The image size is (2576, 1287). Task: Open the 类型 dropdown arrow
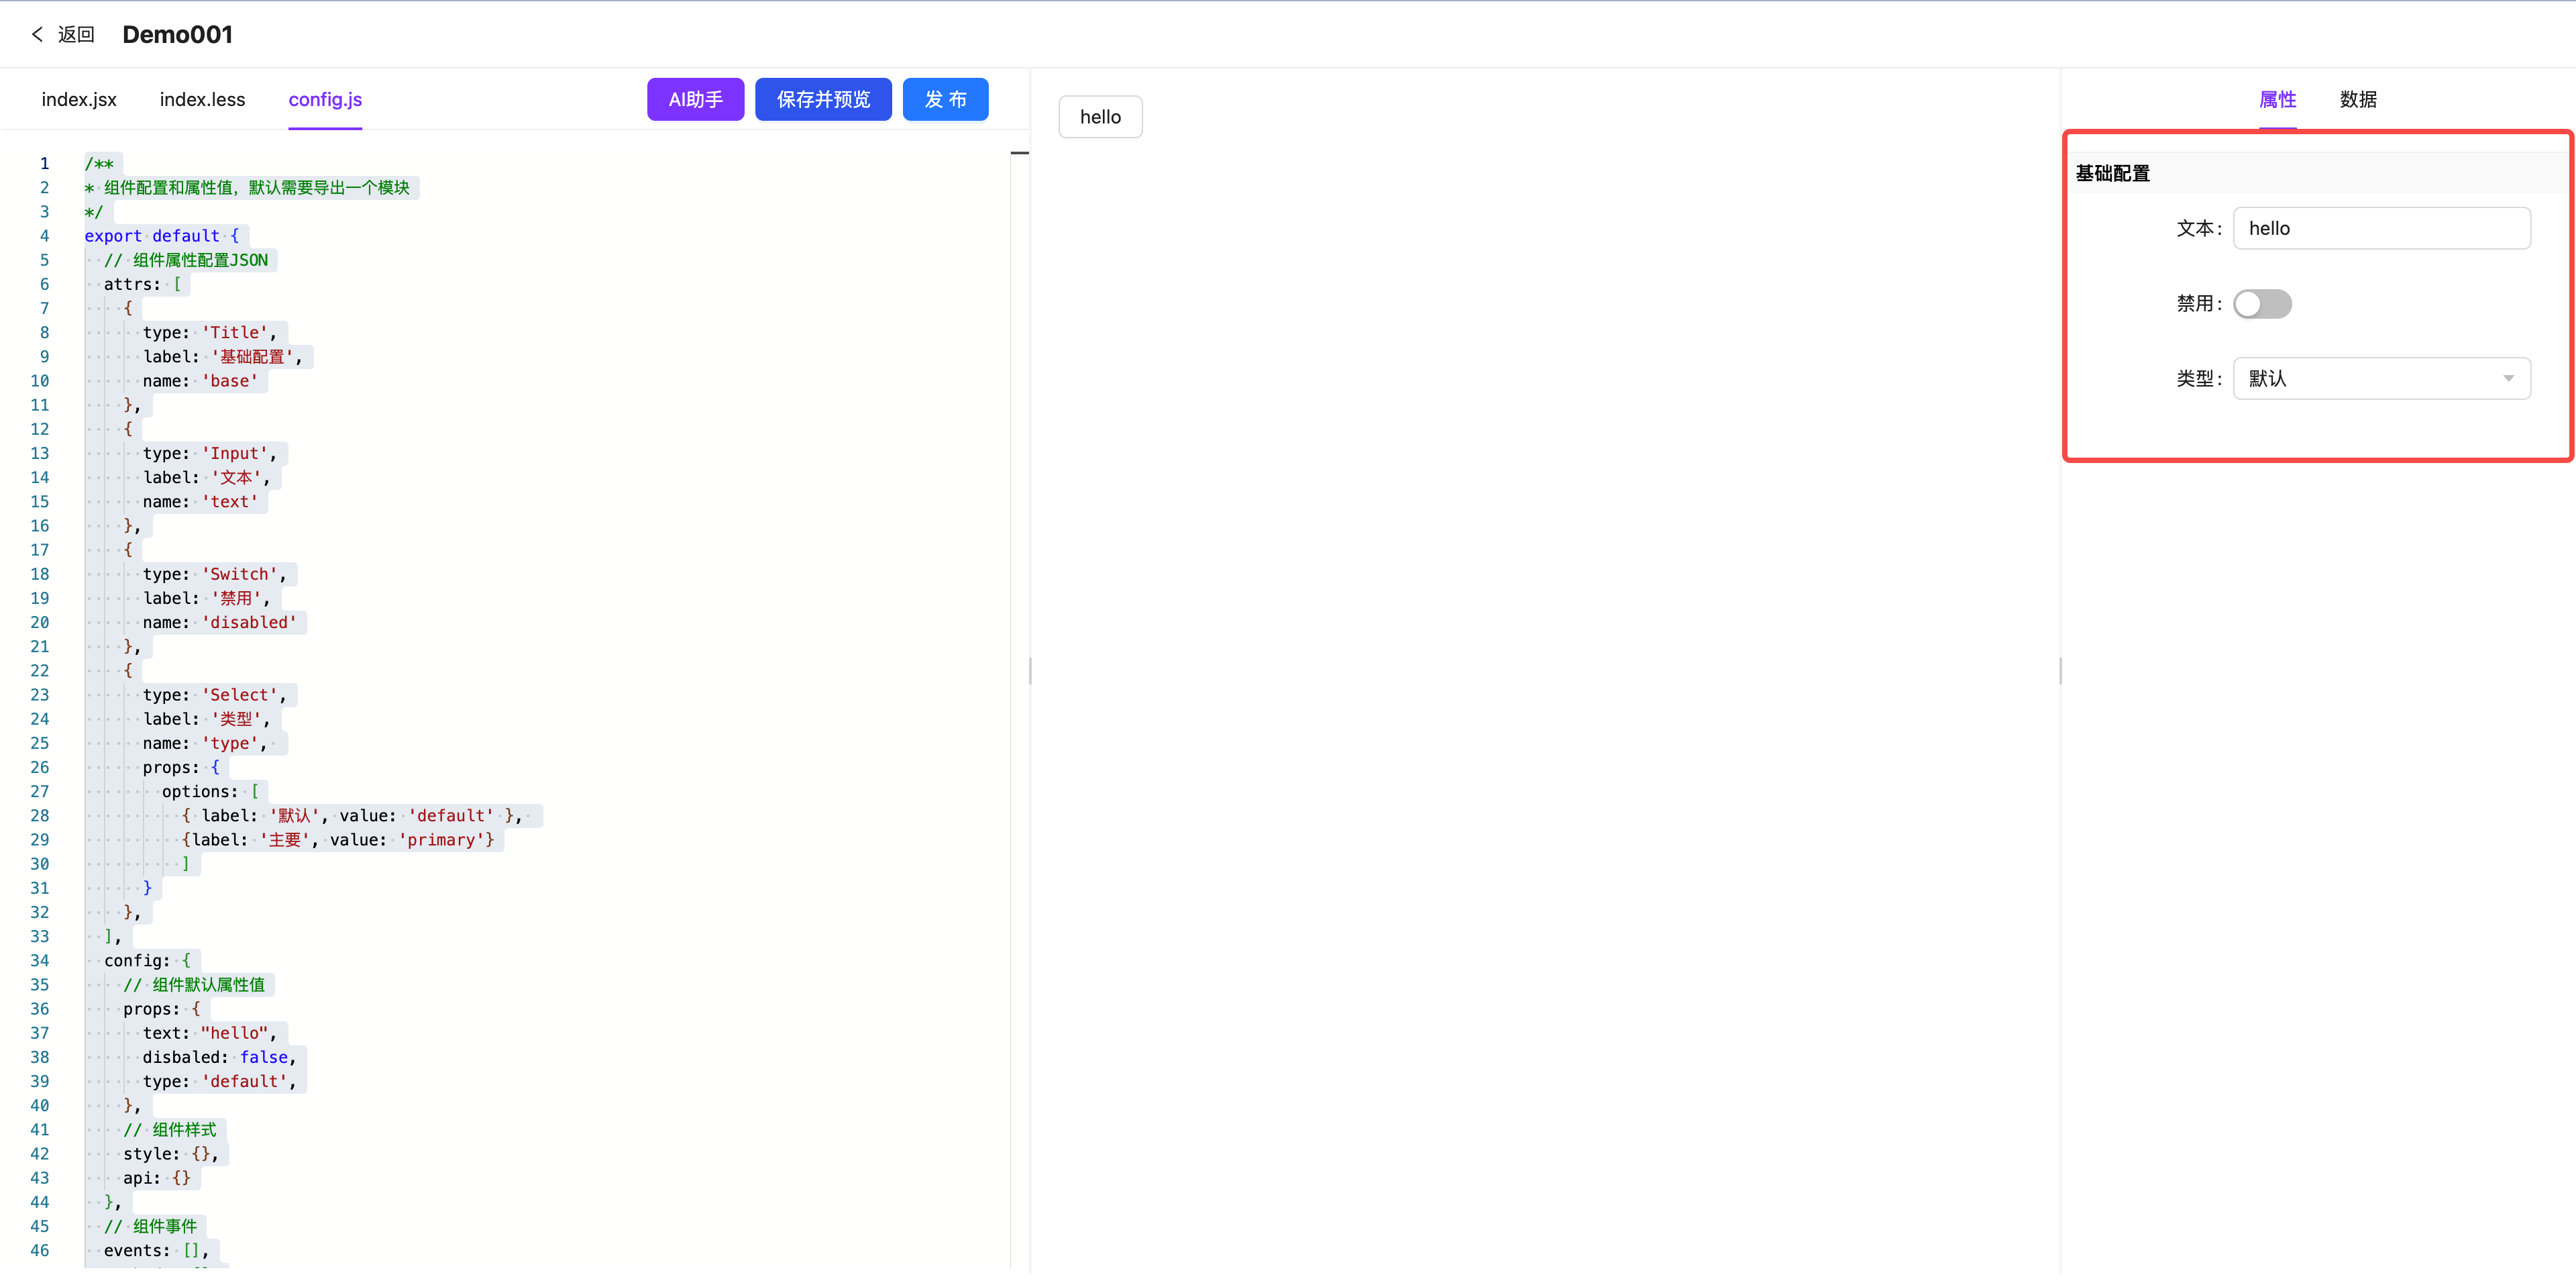coord(2508,378)
